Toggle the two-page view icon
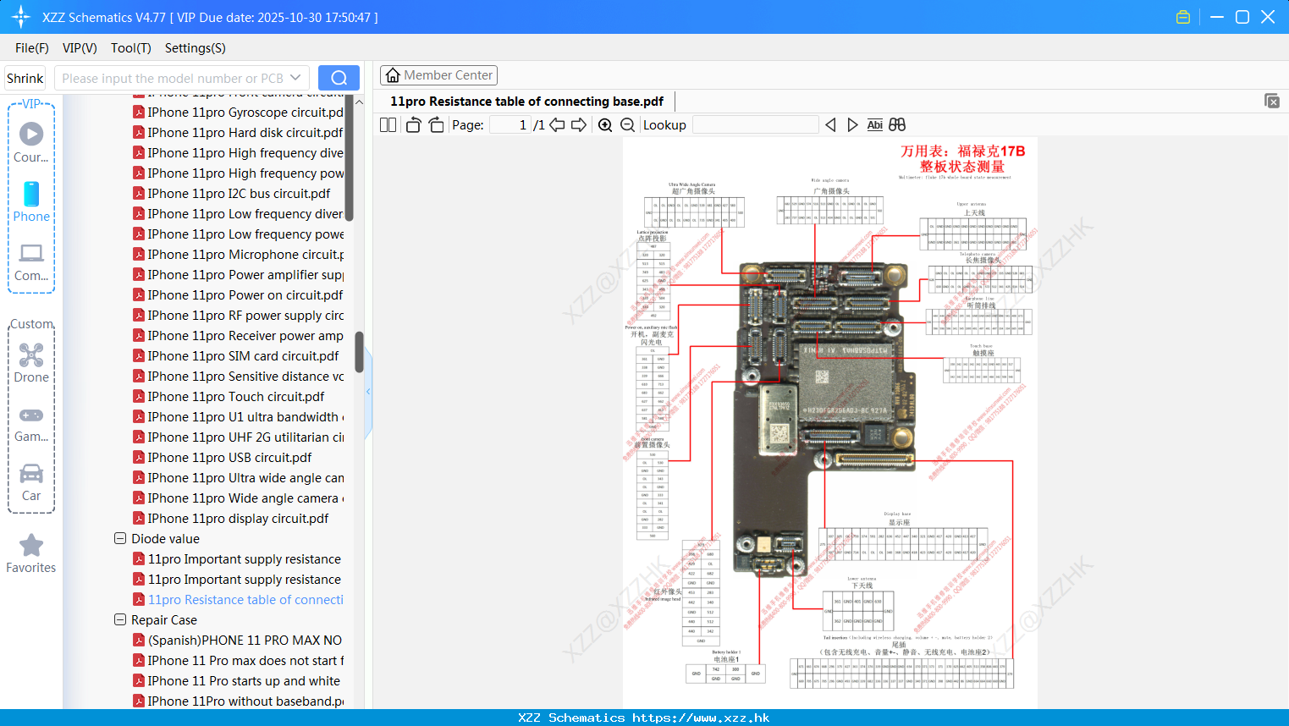Viewport: 1289px width, 726px height. click(x=388, y=124)
